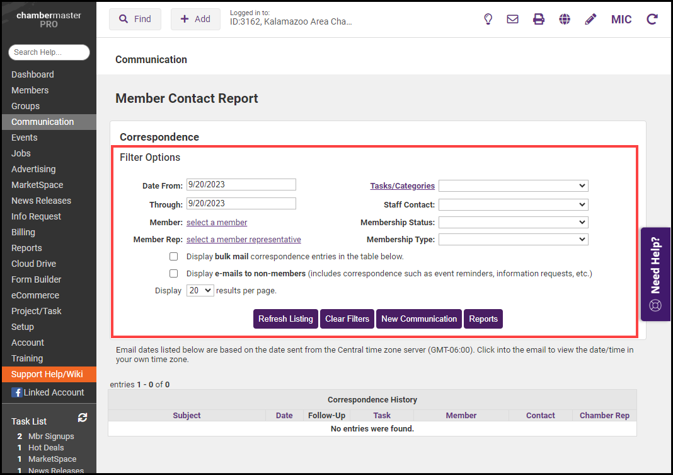Go to Billing in sidebar

click(23, 232)
